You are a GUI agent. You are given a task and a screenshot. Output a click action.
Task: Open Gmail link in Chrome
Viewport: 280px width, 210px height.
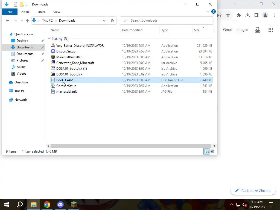pos(228,30)
